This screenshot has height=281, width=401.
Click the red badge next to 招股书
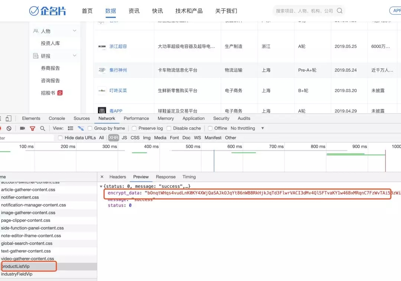(x=60, y=93)
